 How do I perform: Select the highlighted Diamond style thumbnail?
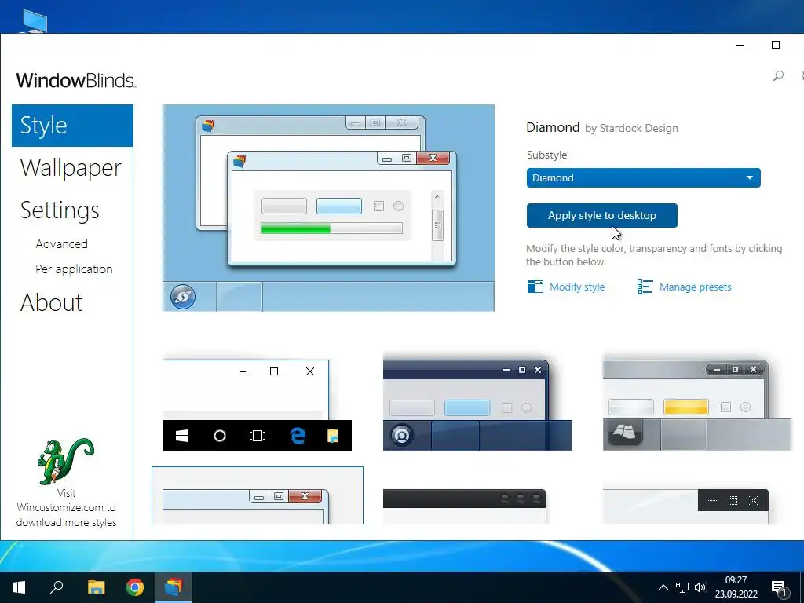click(258, 496)
